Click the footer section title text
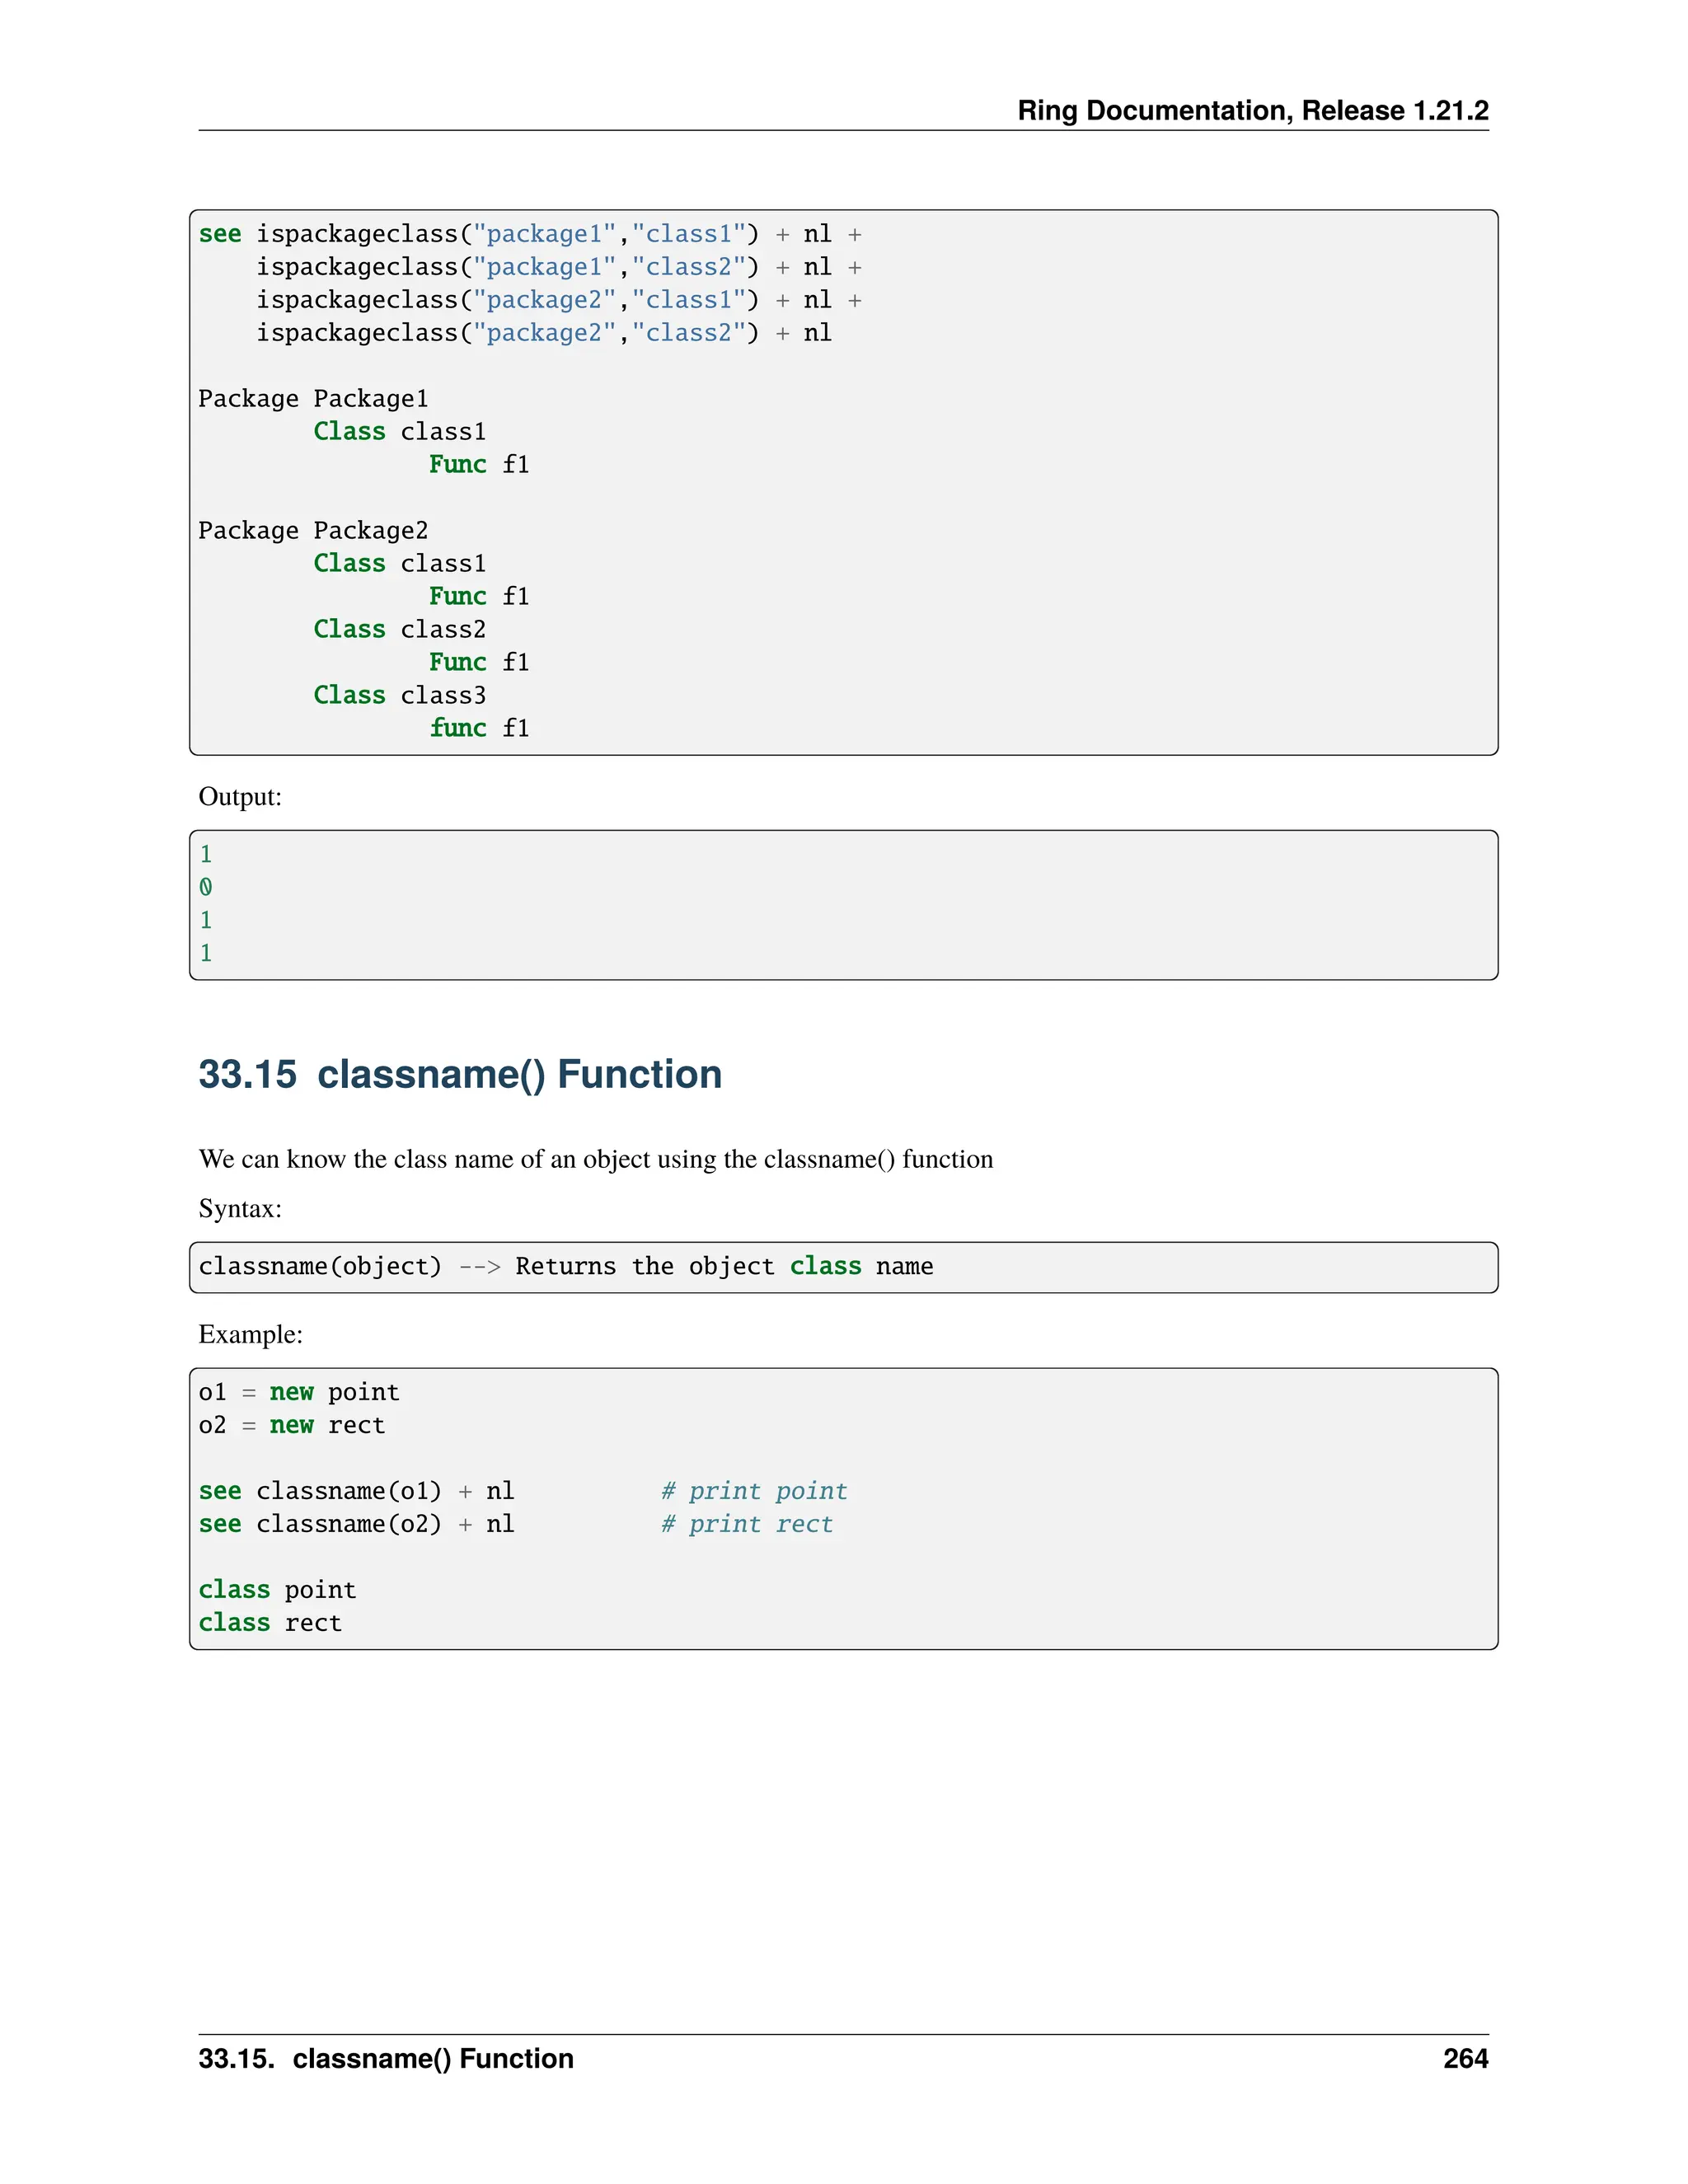Image resolution: width=1688 pixels, height=2184 pixels. pyautogui.click(x=385, y=2058)
